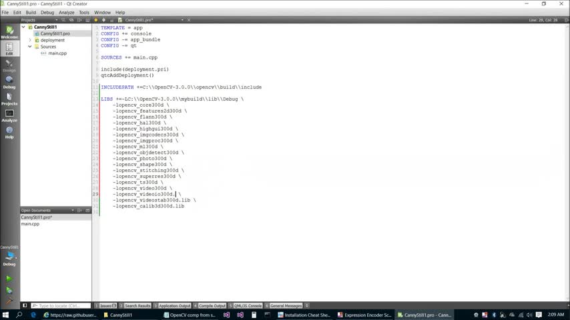Show the Application Output pane
This screenshot has height=320, width=570.
click(172, 306)
